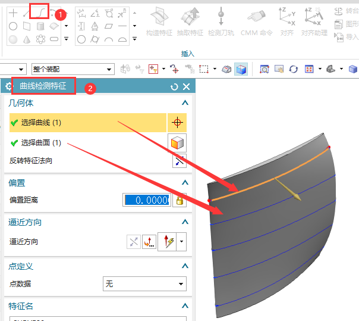
Task: Open the rectangle selection dropdown arrow
Action: pyautogui.click(x=215, y=69)
